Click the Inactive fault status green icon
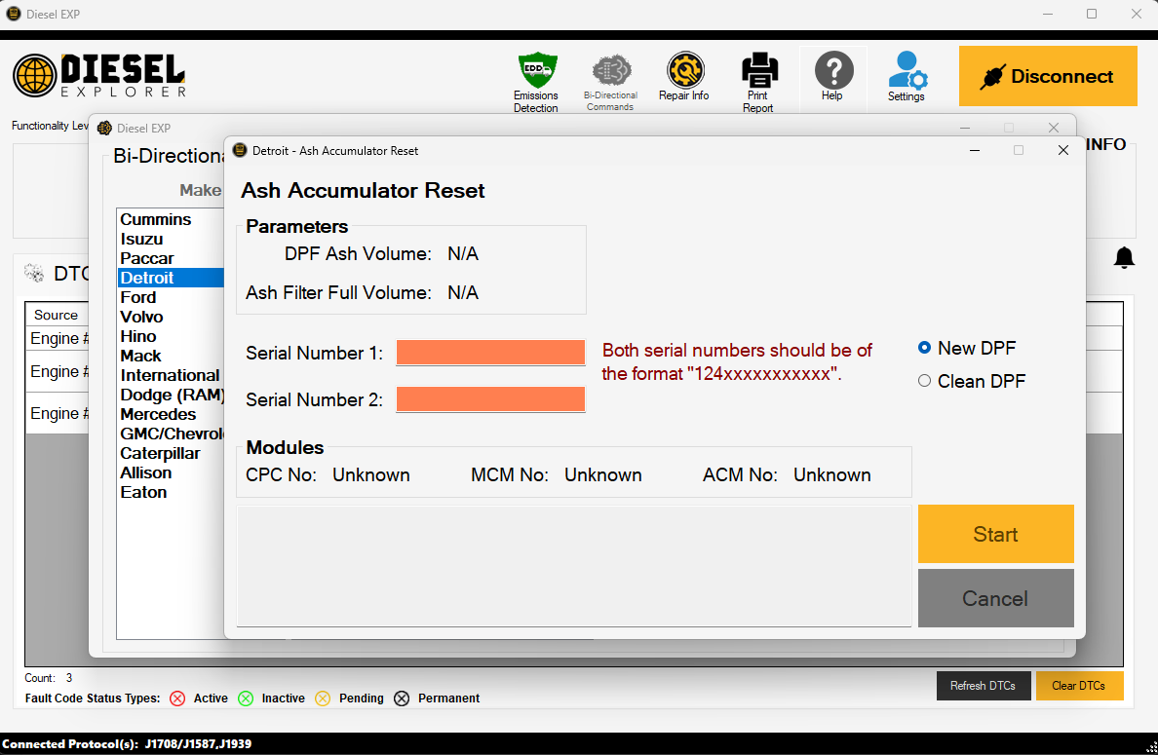 (x=246, y=698)
